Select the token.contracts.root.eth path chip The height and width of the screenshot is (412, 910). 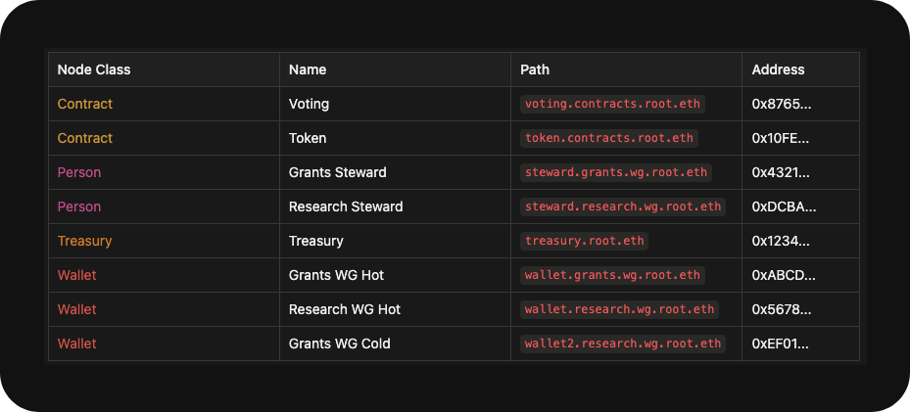point(609,138)
